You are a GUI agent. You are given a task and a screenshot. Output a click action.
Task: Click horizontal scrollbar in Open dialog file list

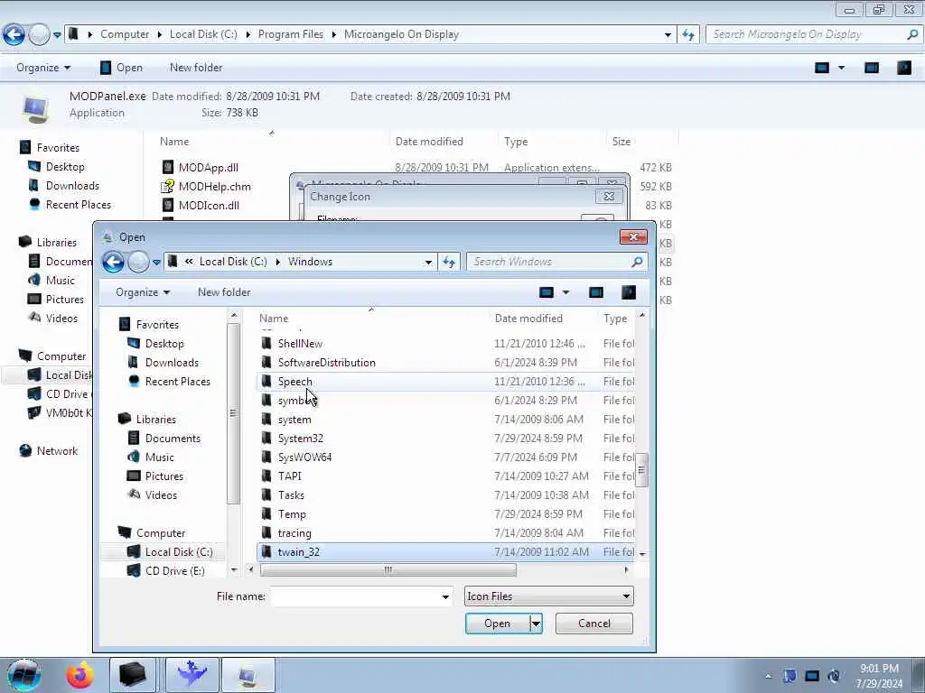click(x=388, y=570)
